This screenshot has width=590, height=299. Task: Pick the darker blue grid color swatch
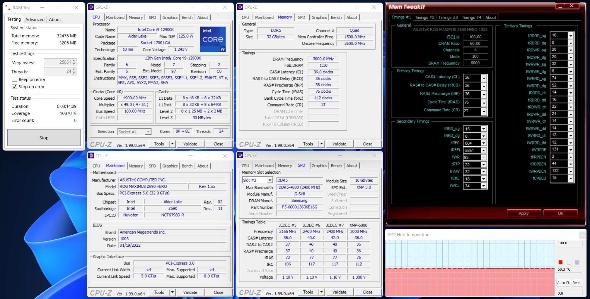577,262
